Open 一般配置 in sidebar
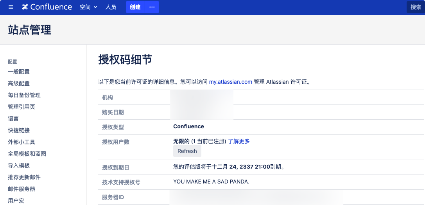425x205 pixels. pyautogui.click(x=19, y=72)
